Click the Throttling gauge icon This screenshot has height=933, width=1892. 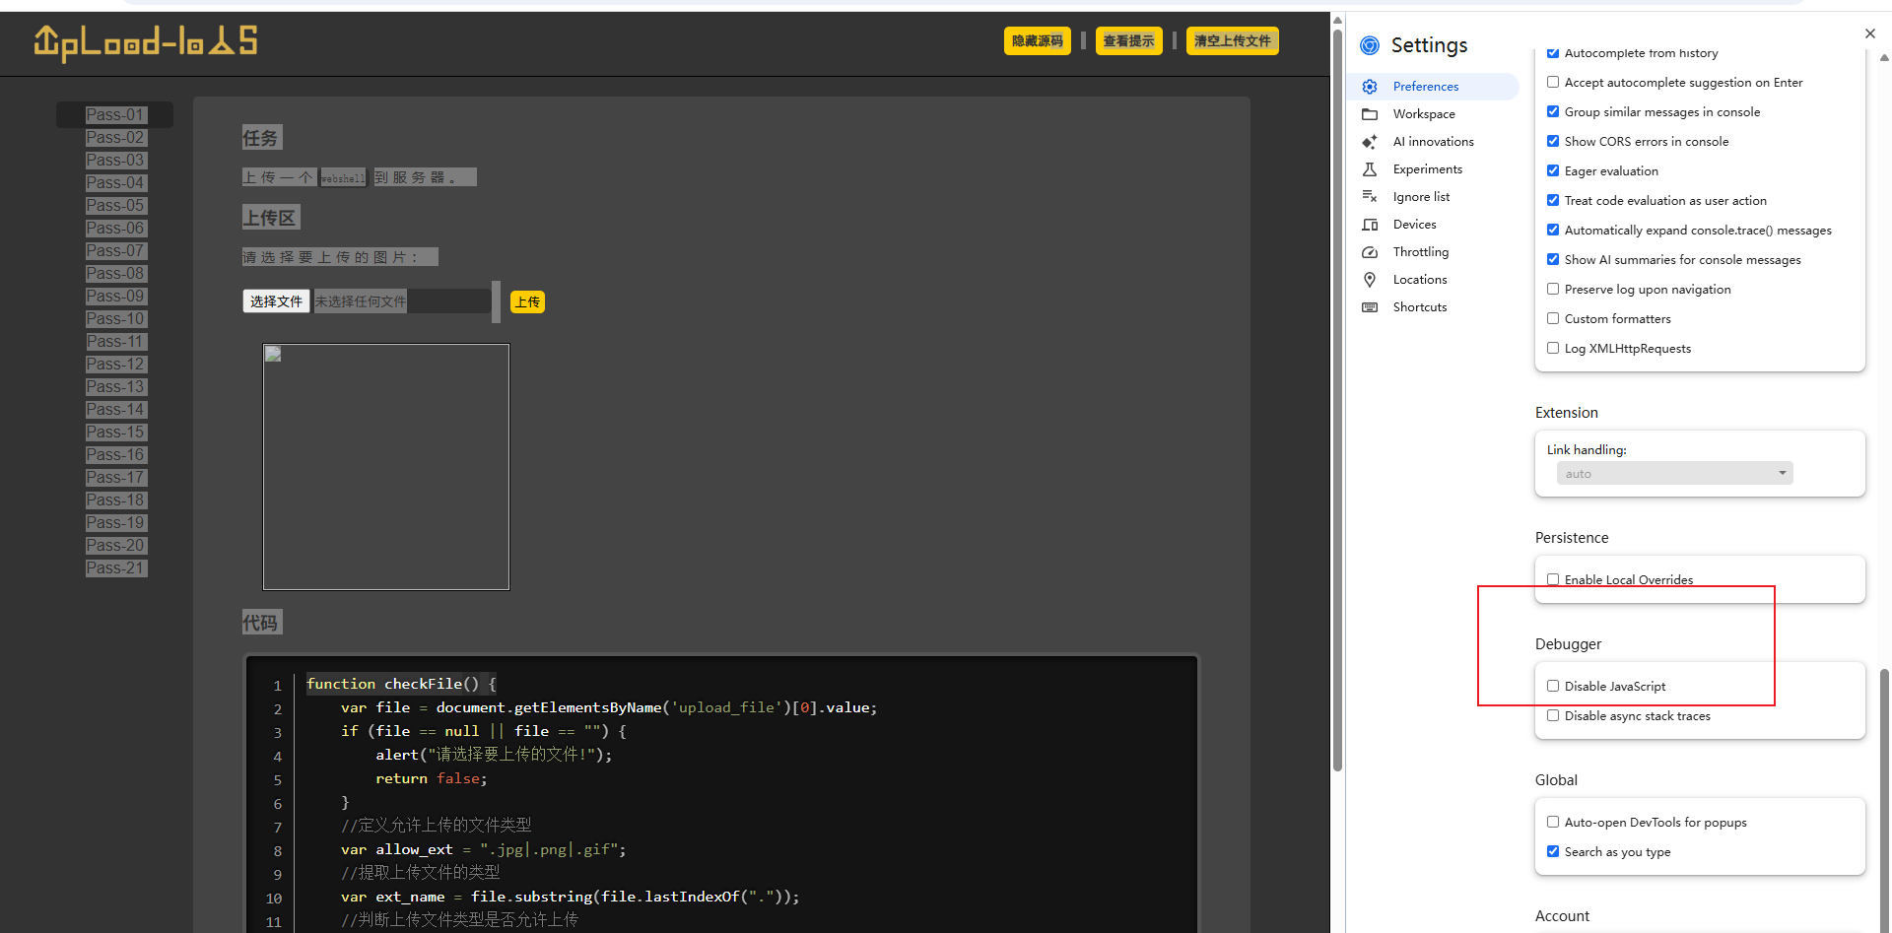1370,252
